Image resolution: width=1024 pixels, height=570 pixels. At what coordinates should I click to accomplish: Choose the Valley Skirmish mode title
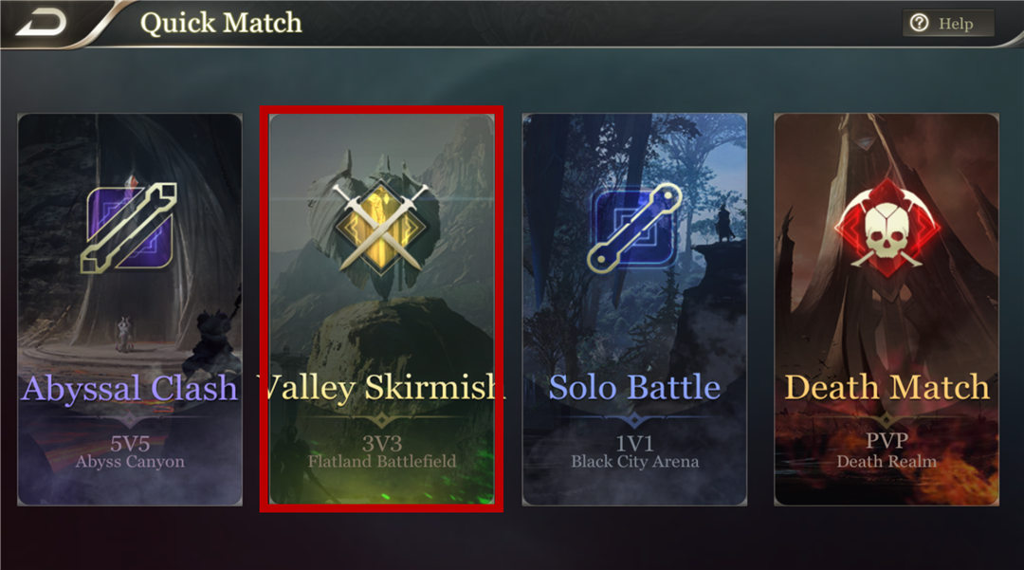[381, 387]
